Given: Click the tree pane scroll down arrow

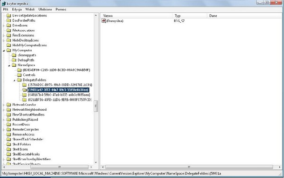Looking at the screenshot, I should click(96, 162).
